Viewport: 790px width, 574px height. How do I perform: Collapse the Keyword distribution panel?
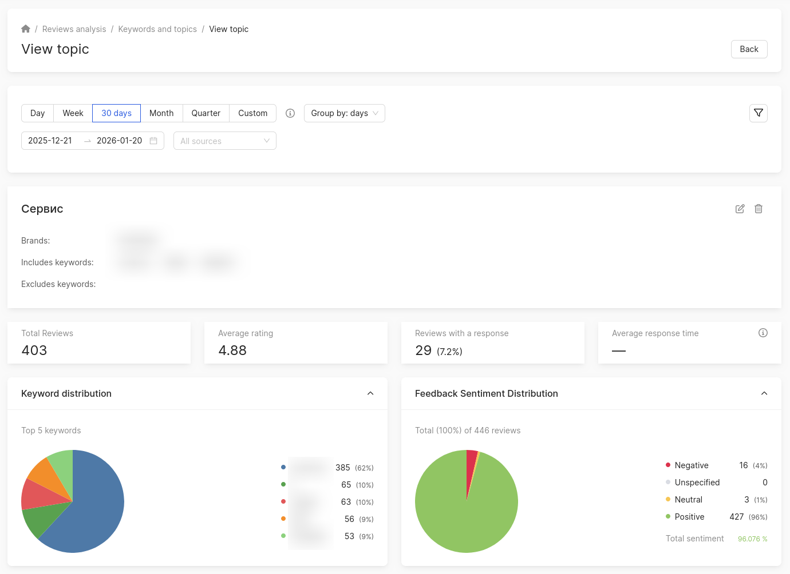[x=370, y=393]
